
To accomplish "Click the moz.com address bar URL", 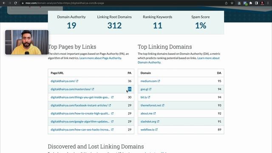I will [x=65, y=3].
